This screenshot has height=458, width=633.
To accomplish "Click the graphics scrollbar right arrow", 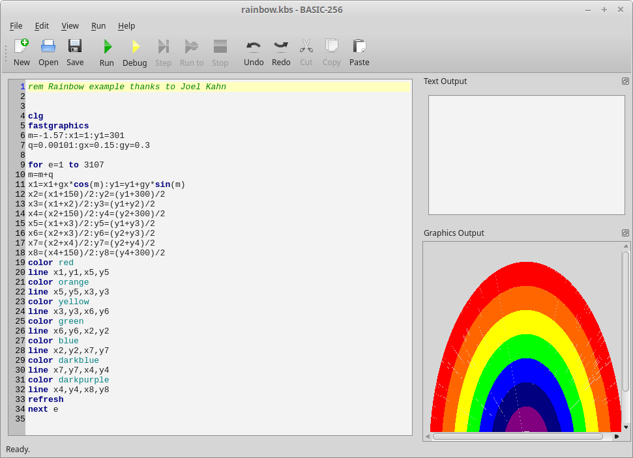I will coord(617,437).
